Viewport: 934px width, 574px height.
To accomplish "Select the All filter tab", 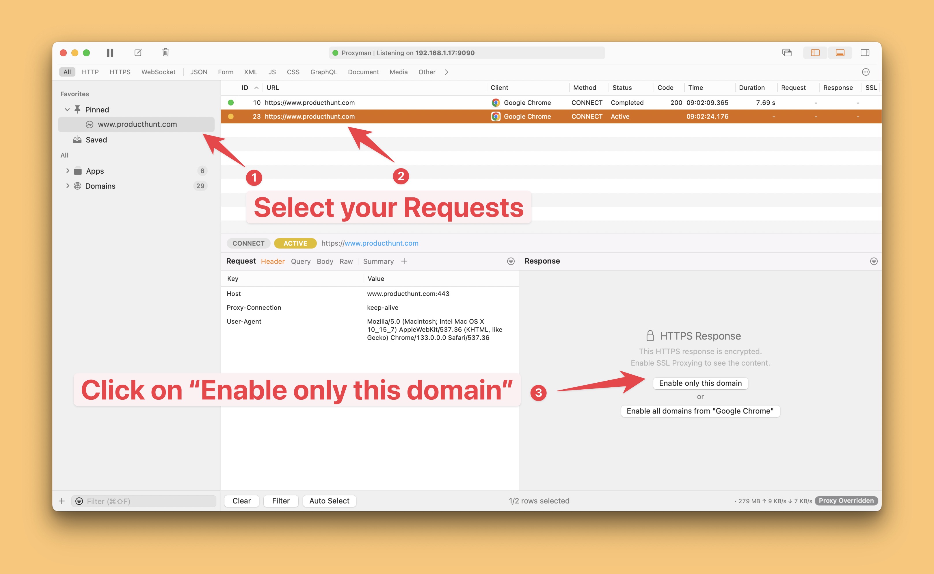I will [x=67, y=72].
